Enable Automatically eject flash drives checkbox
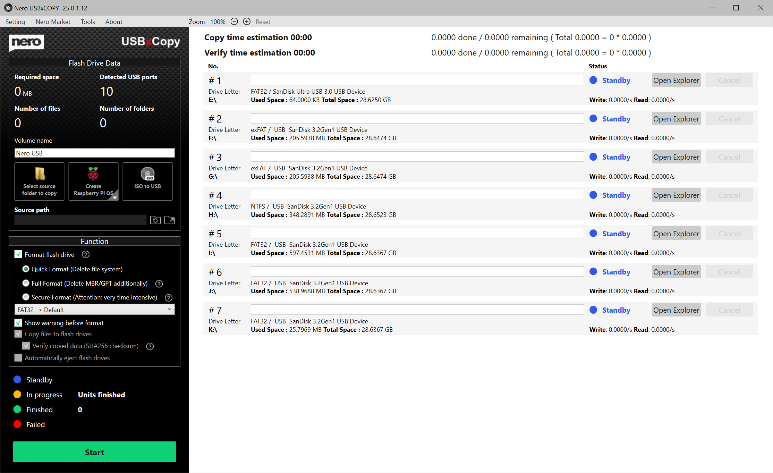The height and width of the screenshot is (473, 773). (18, 358)
